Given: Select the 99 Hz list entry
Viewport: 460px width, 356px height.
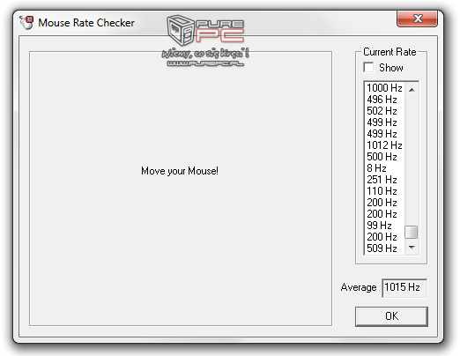Looking at the screenshot, I should tap(385, 226).
